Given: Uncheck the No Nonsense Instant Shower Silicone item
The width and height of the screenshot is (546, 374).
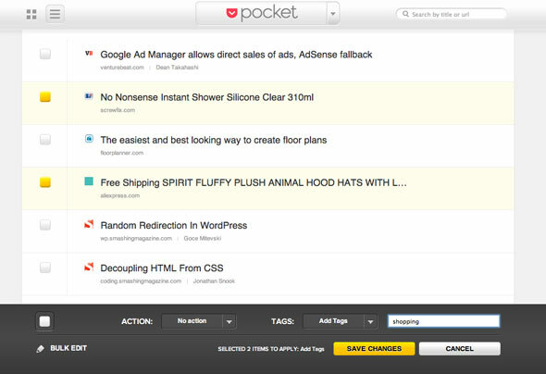Looking at the screenshot, I should (x=45, y=97).
